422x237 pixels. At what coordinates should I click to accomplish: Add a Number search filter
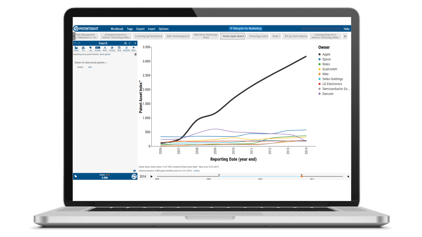click(98, 49)
